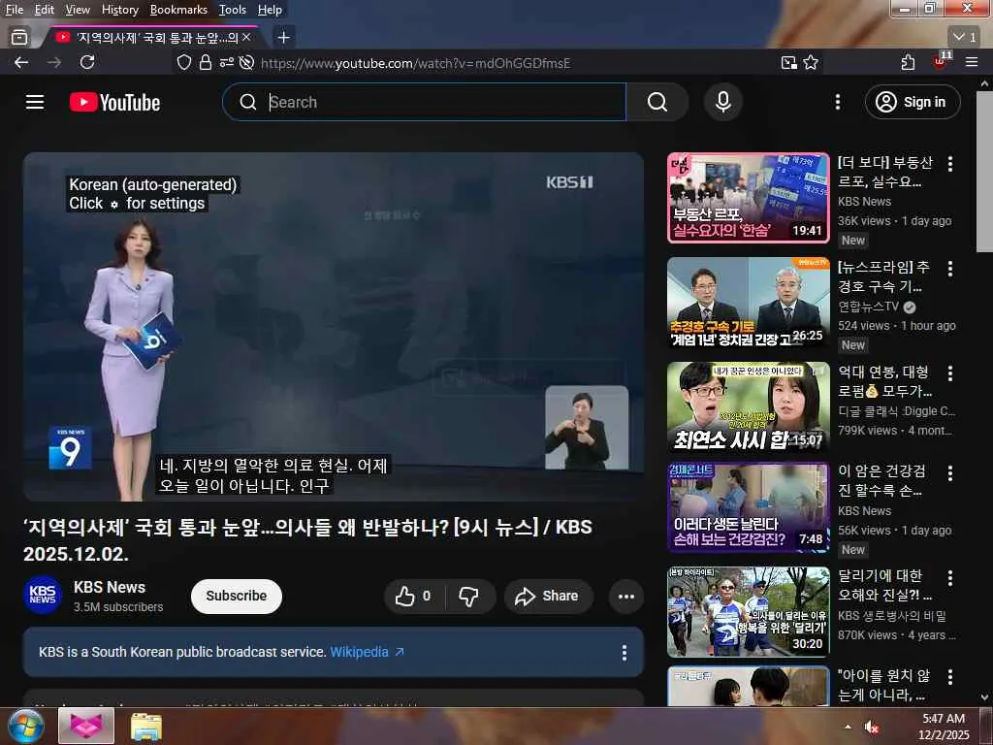Open options for 이 암은 건강검진 video
Viewport: 993px width, 745px height.
tap(950, 473)
